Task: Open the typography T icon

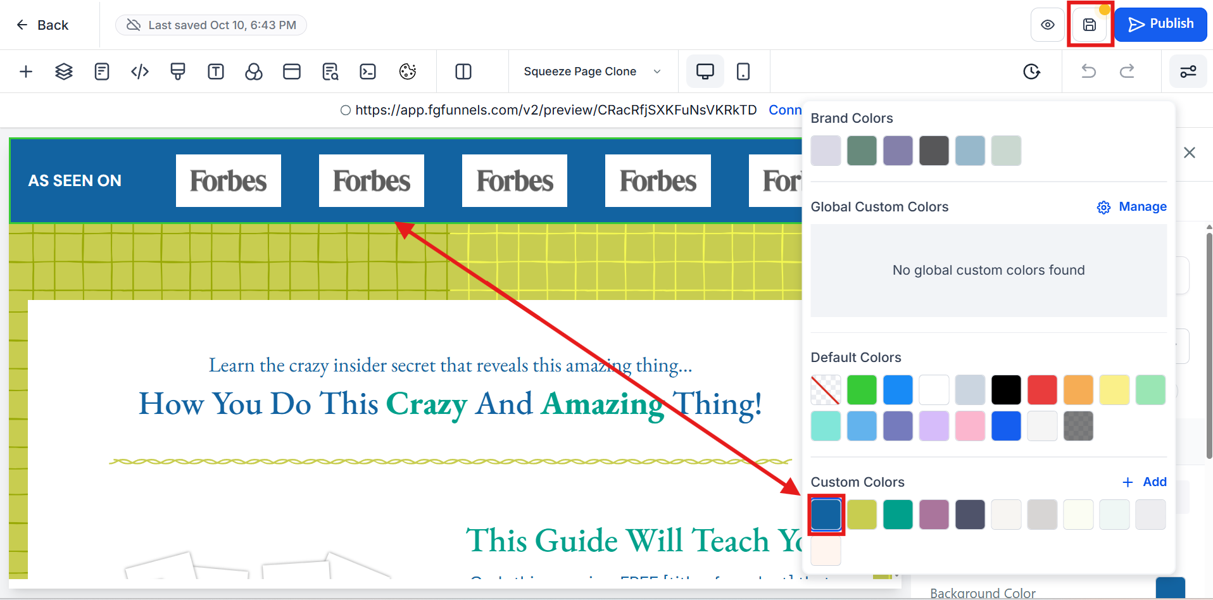Action: (216, 72)
